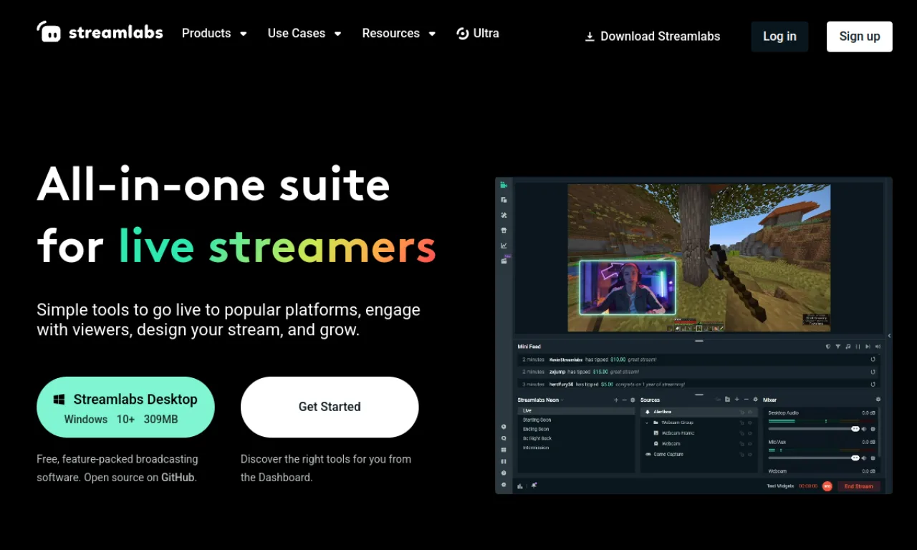Click the red REC button
917x550 pixels.
[827, 486]
